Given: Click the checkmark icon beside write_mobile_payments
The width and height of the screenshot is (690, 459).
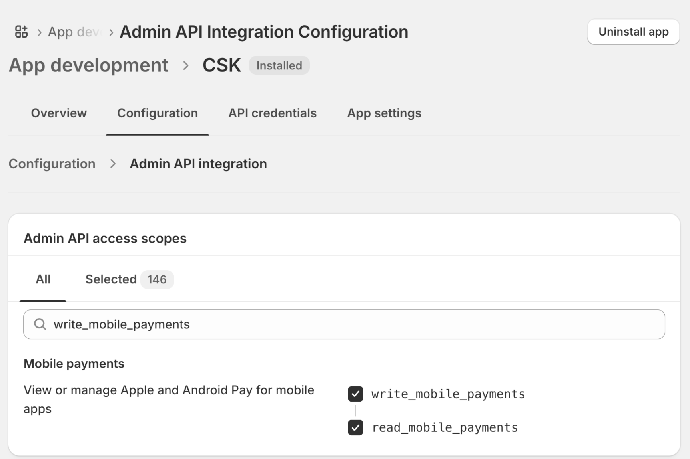Looking at the screenshot, I should click(355, 394).
